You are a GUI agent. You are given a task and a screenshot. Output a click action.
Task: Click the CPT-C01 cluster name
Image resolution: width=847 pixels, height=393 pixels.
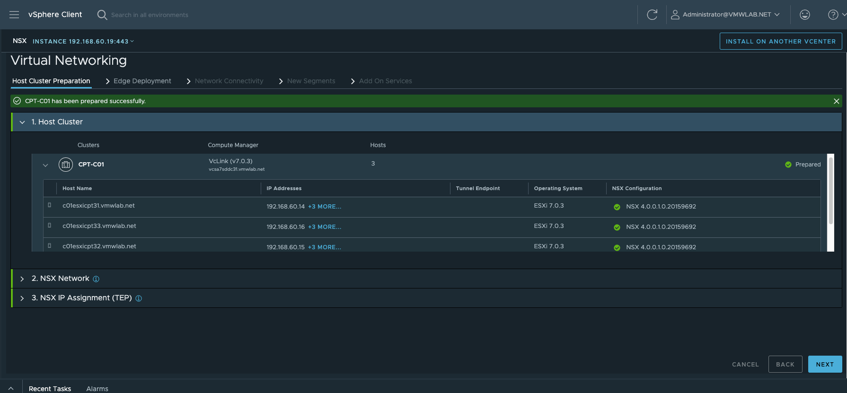(91, 165)
